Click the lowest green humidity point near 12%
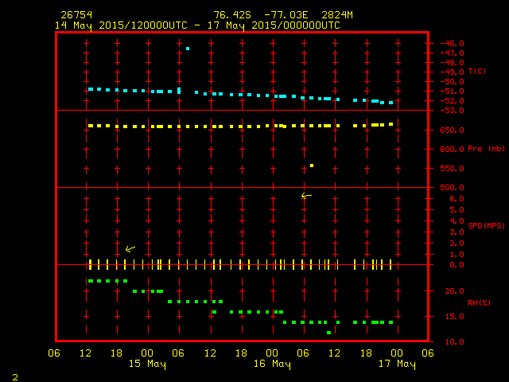509x382 pixels. [x=328, y=332]
